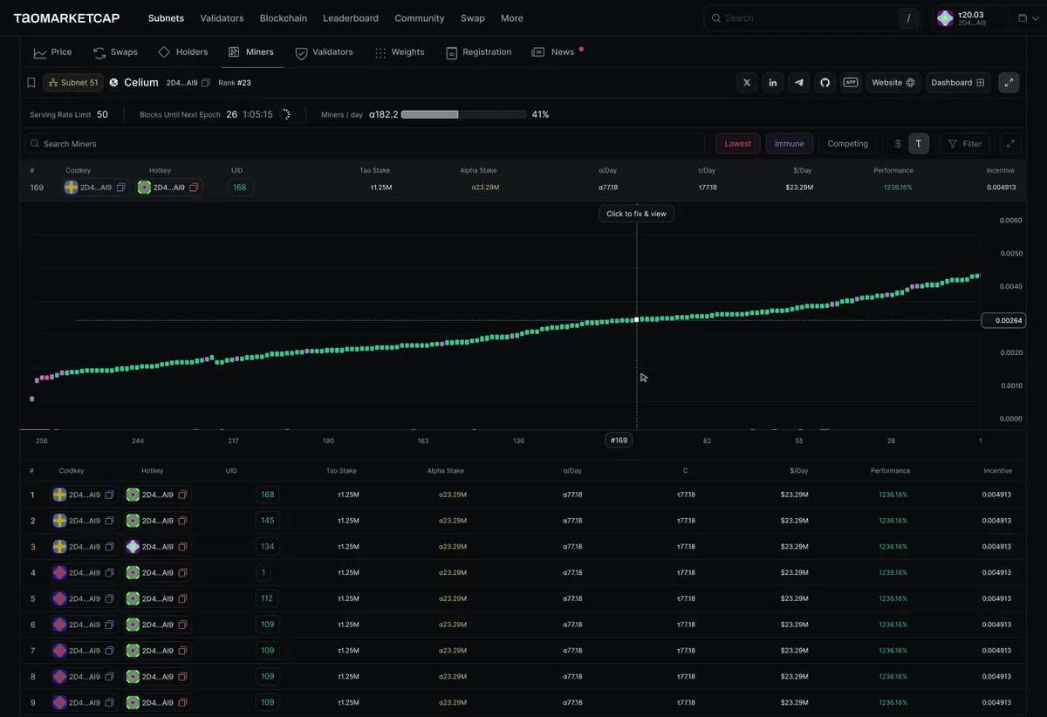
Task: Toggle the Competing miners filter
Action: point(847,144)
